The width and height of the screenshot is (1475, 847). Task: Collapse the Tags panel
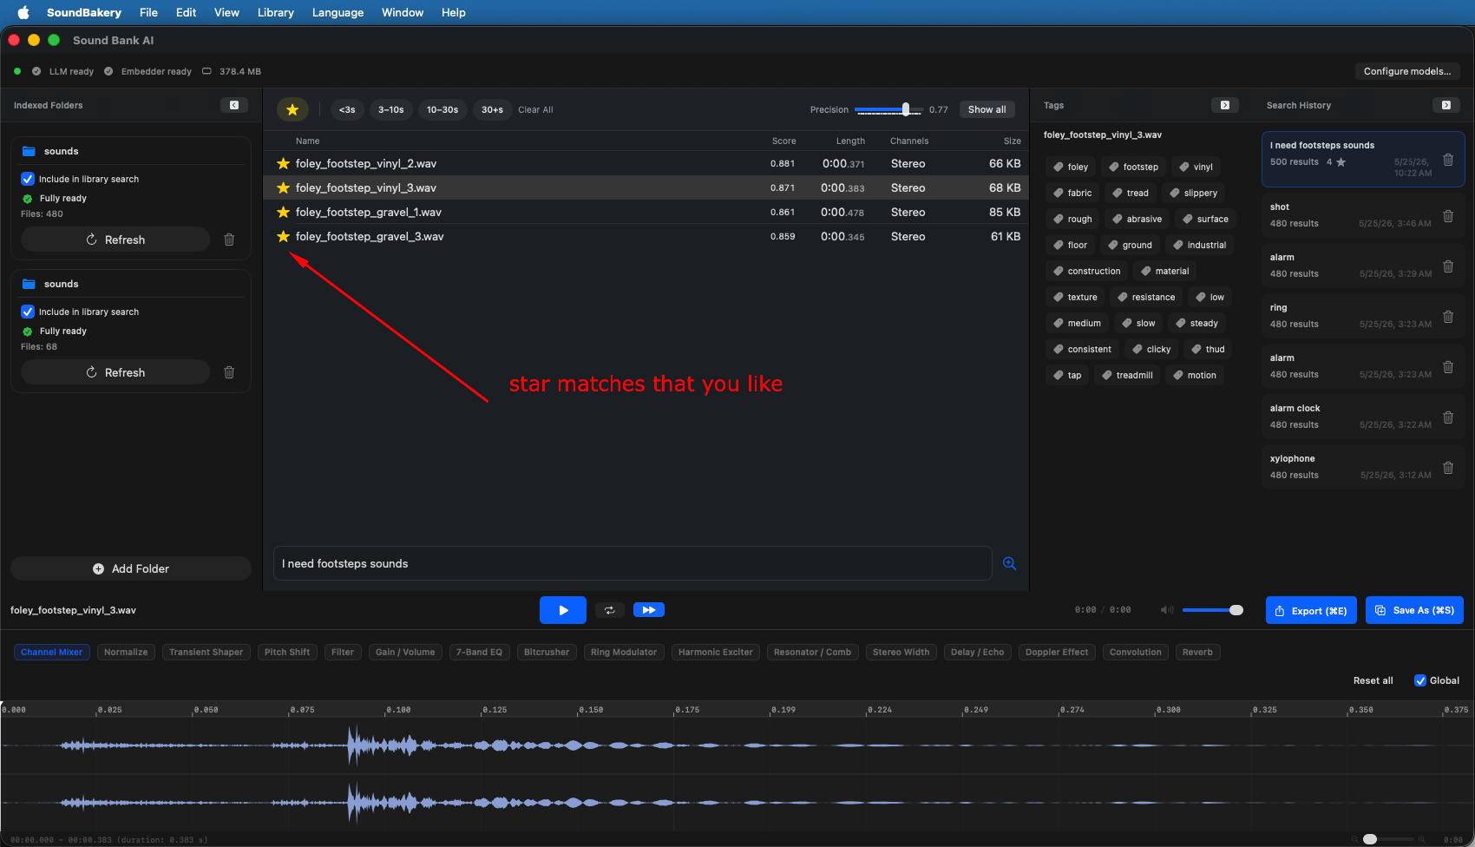(x=1225, y=105)
